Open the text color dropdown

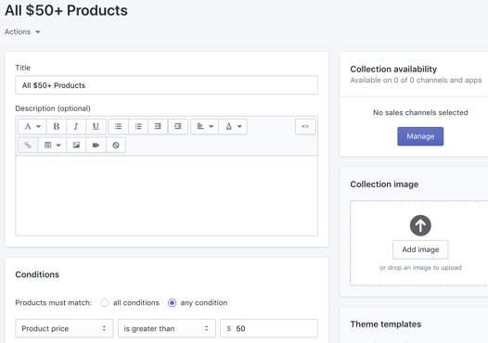coord(233,127)
